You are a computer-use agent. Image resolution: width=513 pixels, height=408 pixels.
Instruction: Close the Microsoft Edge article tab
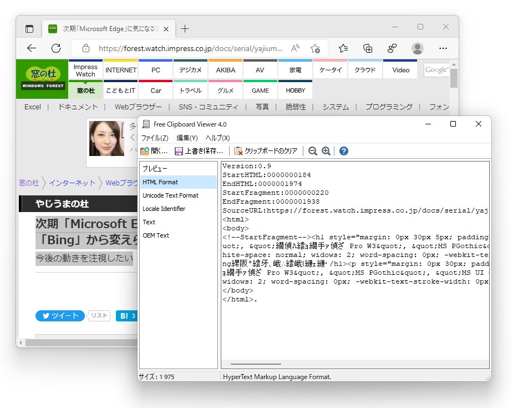pos(166,29)
